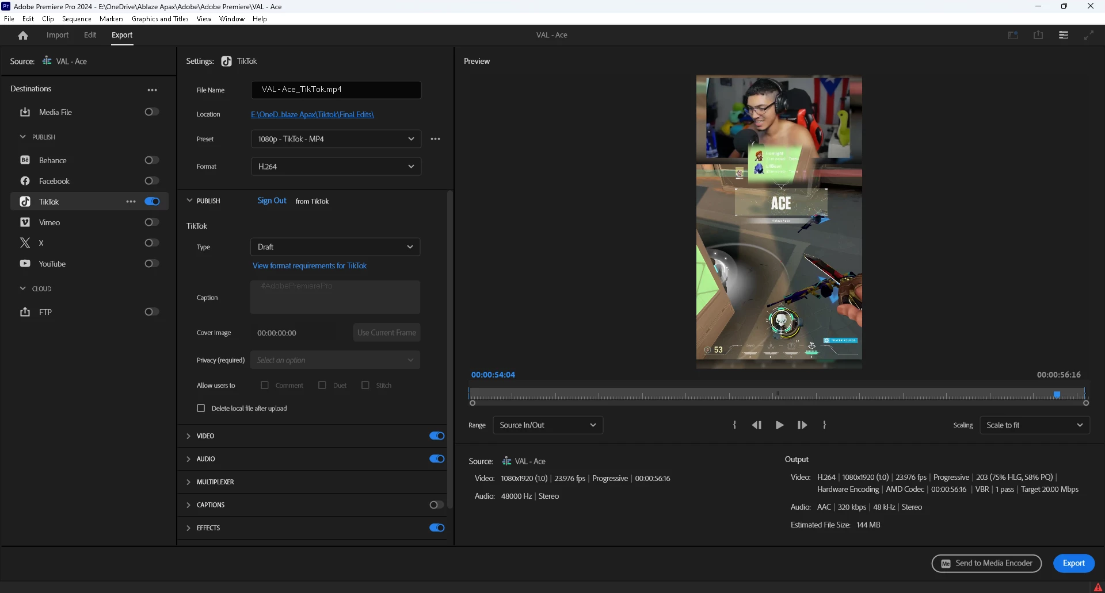Click the Export button
1105x593 pixels.
(x=1074, y=563)
